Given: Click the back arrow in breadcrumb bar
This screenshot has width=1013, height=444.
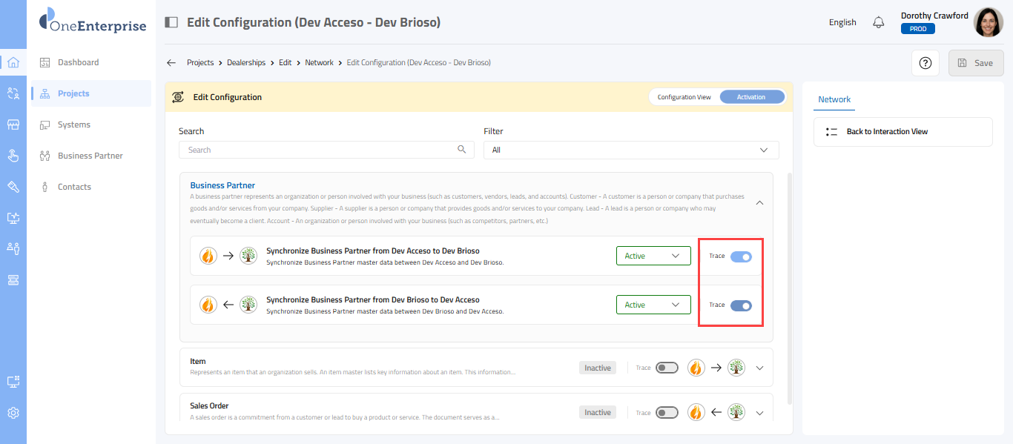Looking at the screenshot, I should point(171,63).
